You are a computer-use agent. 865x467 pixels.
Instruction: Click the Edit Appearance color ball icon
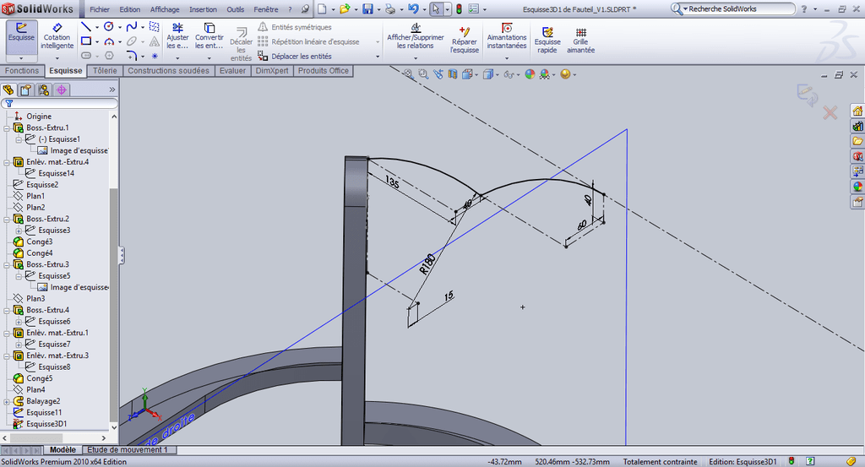pyautogui.click(x=530, y=74)
